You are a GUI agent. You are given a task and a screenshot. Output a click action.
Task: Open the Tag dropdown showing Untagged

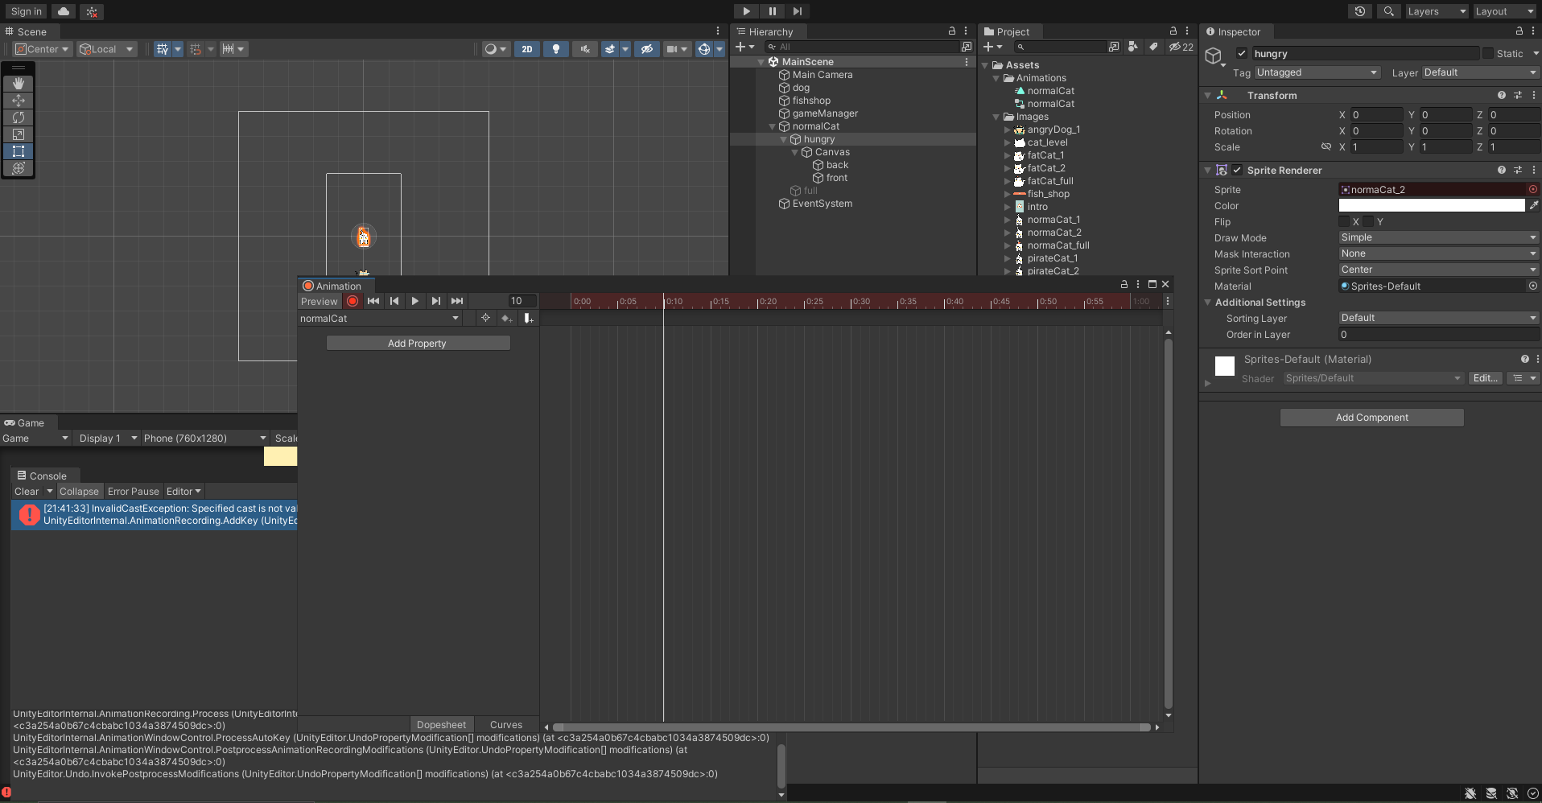1317,72
